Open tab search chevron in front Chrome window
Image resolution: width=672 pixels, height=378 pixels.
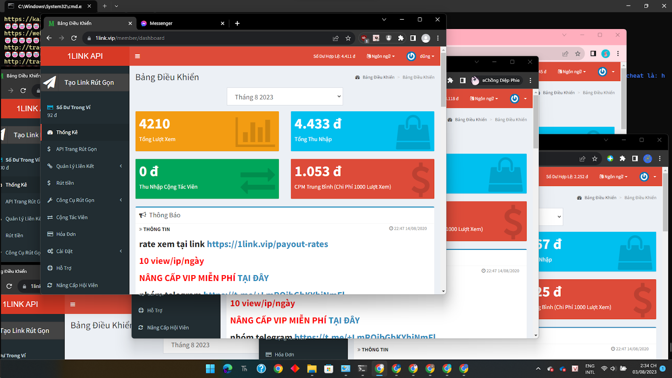coord(384,19)
